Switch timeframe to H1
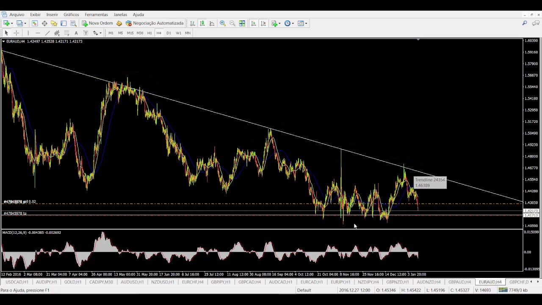The height and width of the screenshot is (305, 542). [x=149, y=33]
